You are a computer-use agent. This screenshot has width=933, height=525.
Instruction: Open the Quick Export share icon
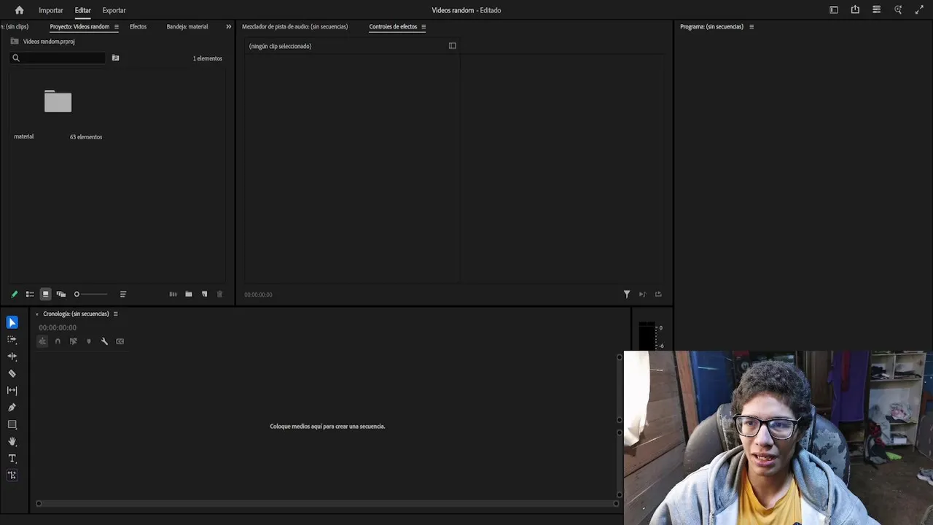point(855,10)
